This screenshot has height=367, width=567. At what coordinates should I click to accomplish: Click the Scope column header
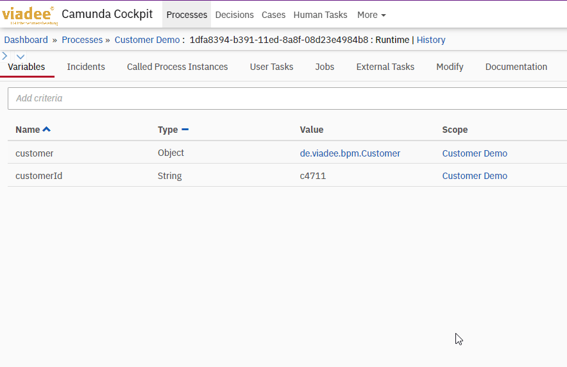coord(455,130)
